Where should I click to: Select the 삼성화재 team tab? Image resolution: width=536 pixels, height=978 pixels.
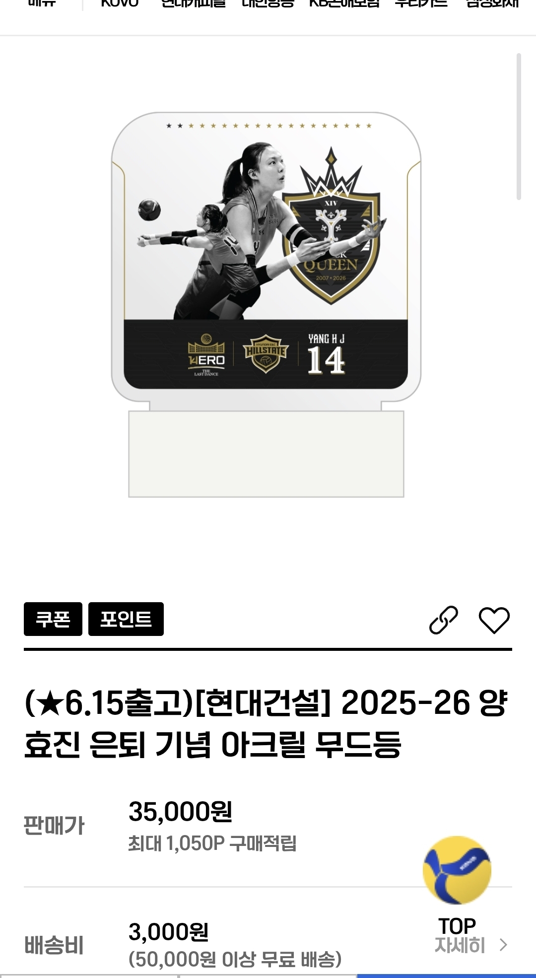coord(492,4)
